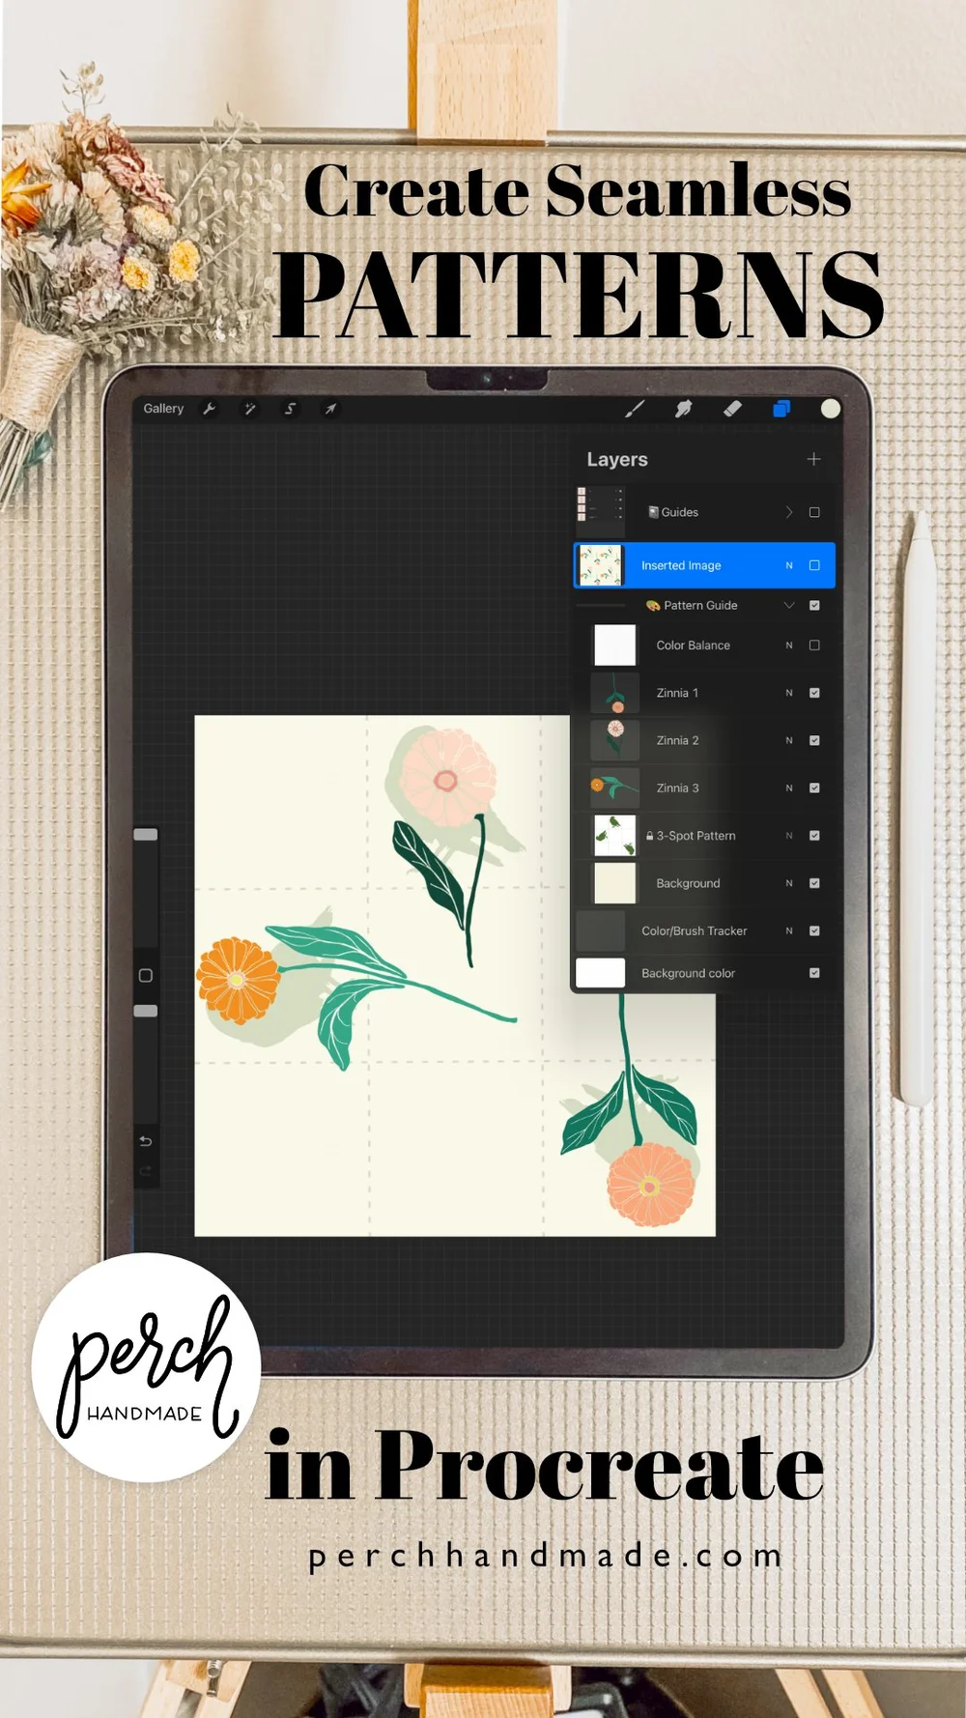Screen dimensions: 966x1718
Task: Open blend mode N of Color Balance
Action: tap(789, 645)
